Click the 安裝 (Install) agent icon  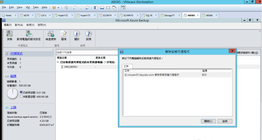(x=9, y=35)
